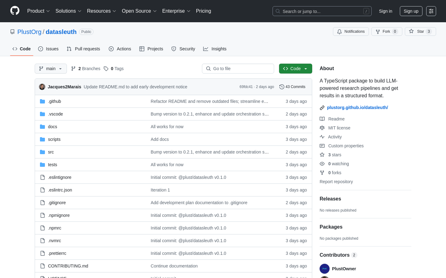Open the Pricing page

(203, 11)
